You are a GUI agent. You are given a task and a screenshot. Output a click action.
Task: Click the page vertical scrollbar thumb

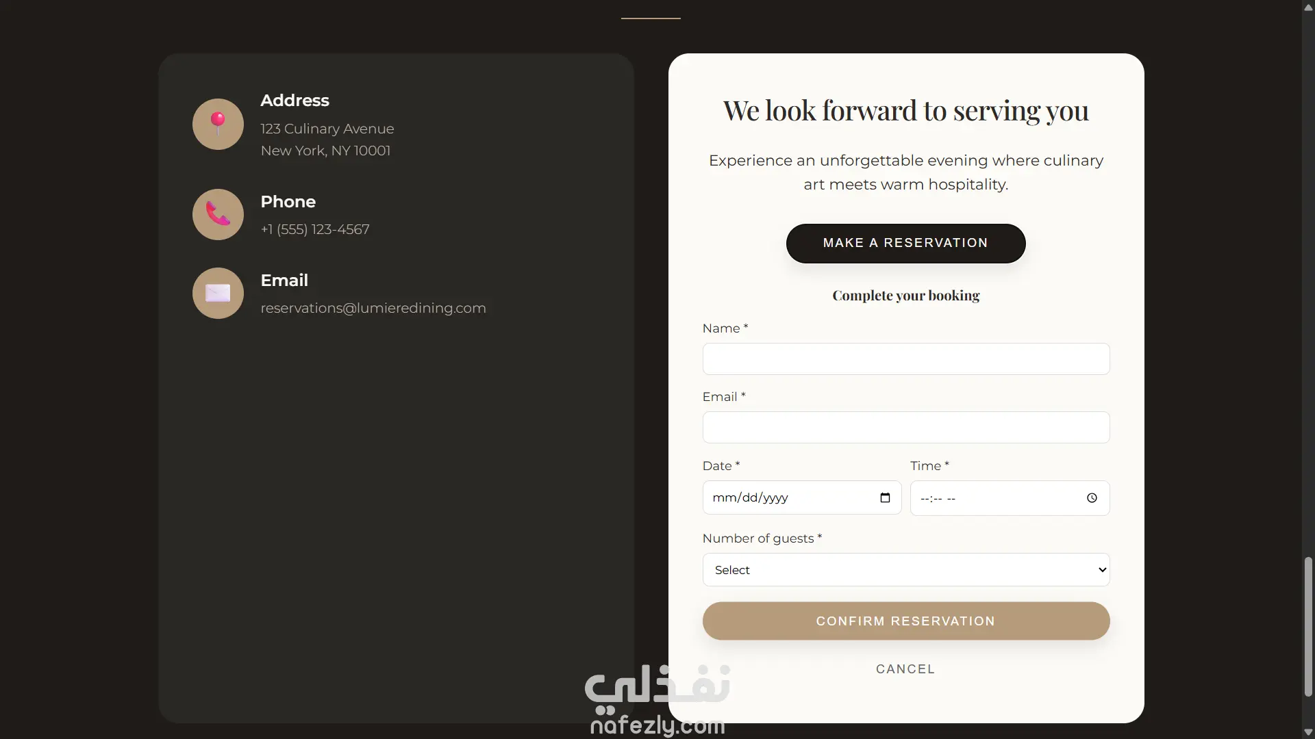click(1308, 626)
